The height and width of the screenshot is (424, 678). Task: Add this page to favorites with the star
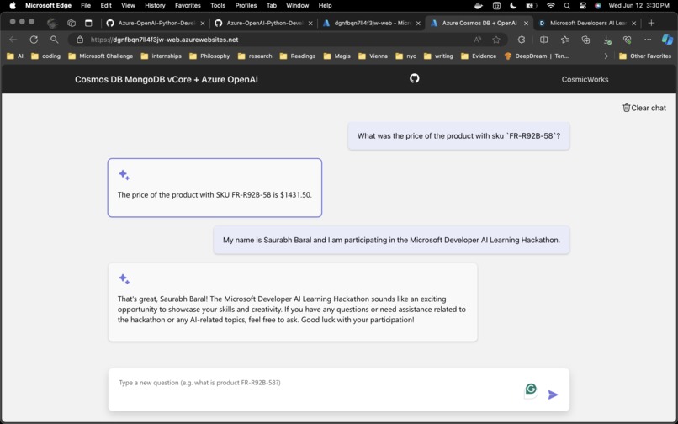click(x=496, y=40)
